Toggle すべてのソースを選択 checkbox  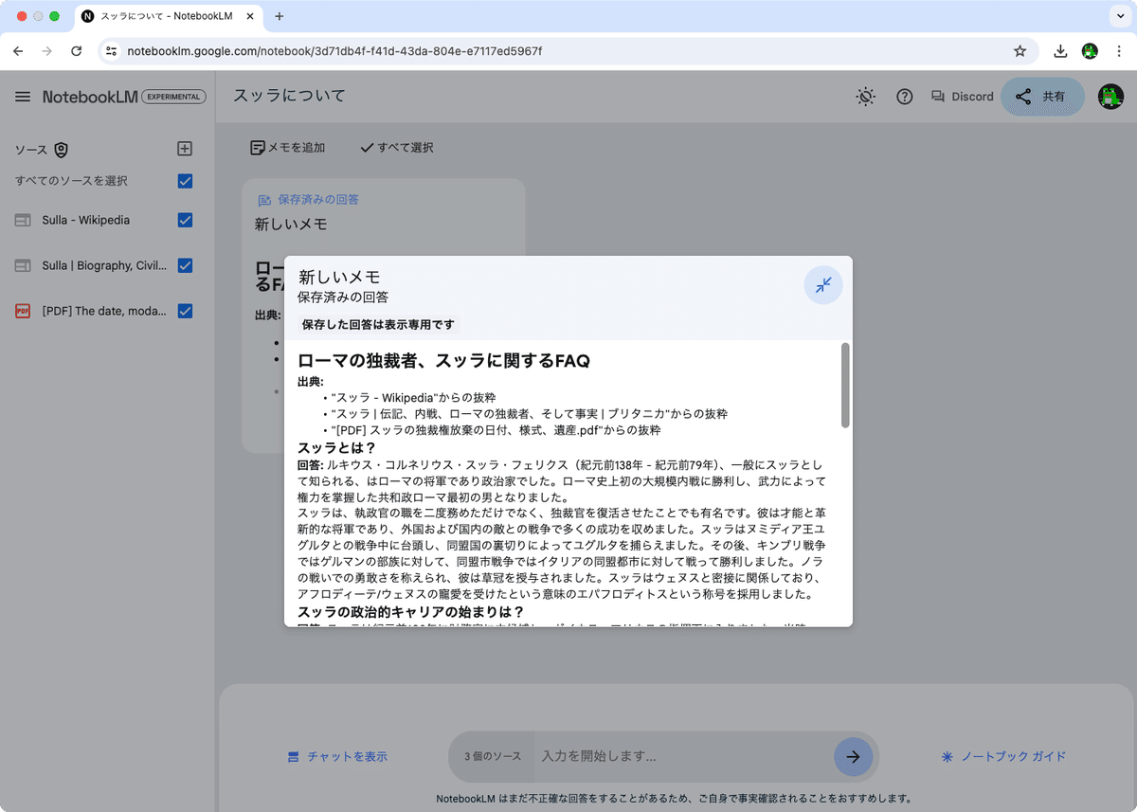pos(185,181)
